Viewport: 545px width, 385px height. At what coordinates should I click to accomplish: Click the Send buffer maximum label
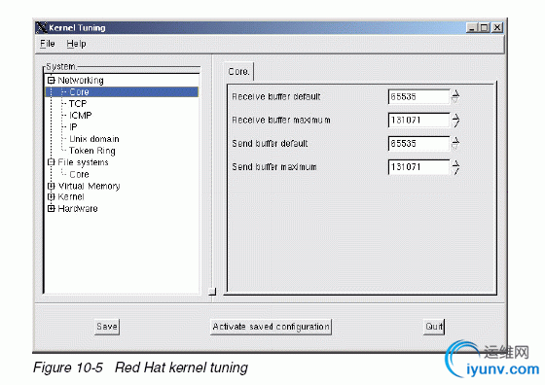pos(274,167)
